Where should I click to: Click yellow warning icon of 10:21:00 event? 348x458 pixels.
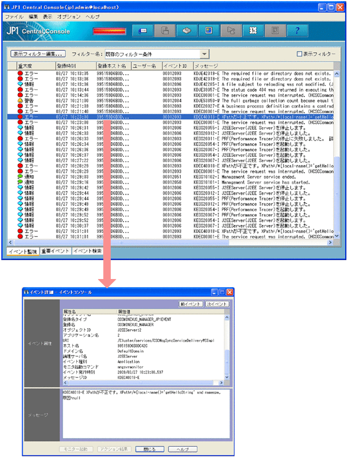[20, 101]
